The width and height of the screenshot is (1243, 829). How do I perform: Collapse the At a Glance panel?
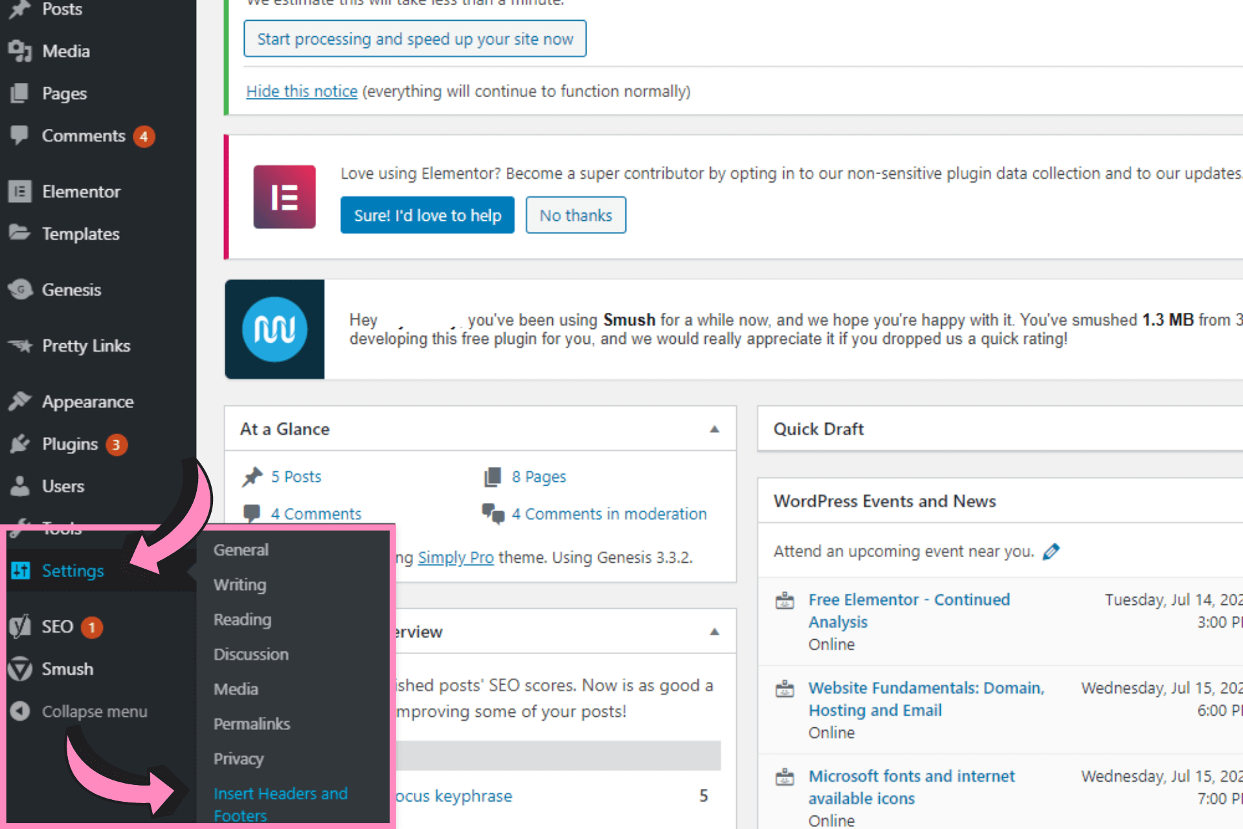point(714,429)
